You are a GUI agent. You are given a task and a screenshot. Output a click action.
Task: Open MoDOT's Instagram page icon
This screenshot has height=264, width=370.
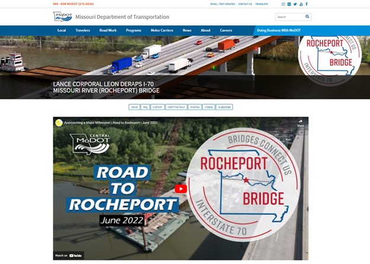tap(283, 4)
